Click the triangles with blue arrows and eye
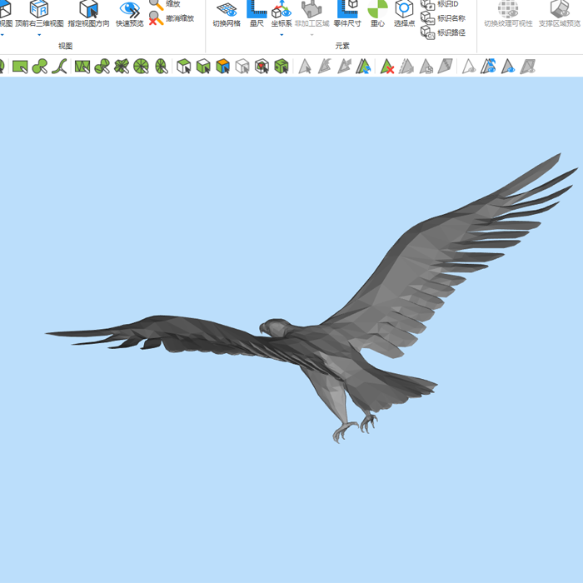 pos(488,67)
